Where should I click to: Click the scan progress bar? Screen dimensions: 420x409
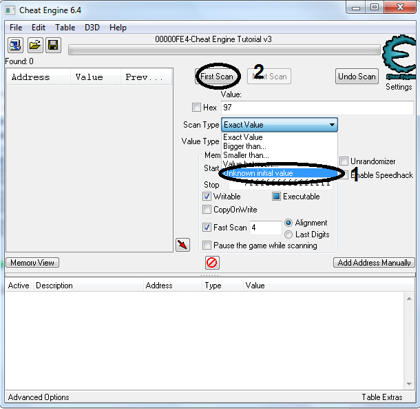(224, 50)
